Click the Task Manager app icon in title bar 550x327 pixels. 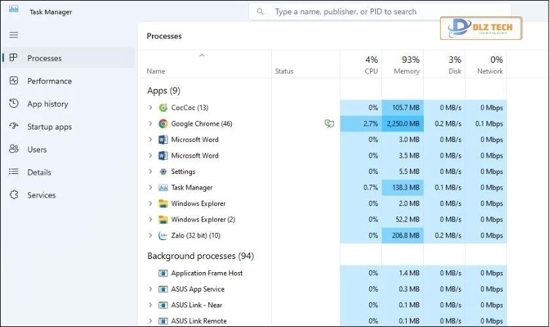click(x=14, y=9)
